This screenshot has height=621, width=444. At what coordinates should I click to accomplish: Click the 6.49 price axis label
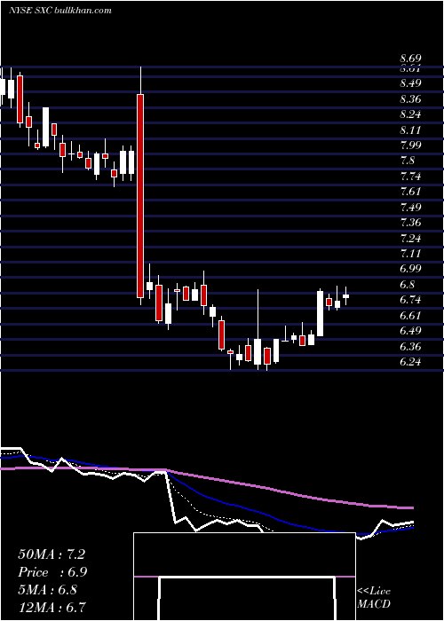[x=410, y=331]
